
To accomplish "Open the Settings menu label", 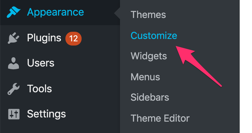I will 46,114.
